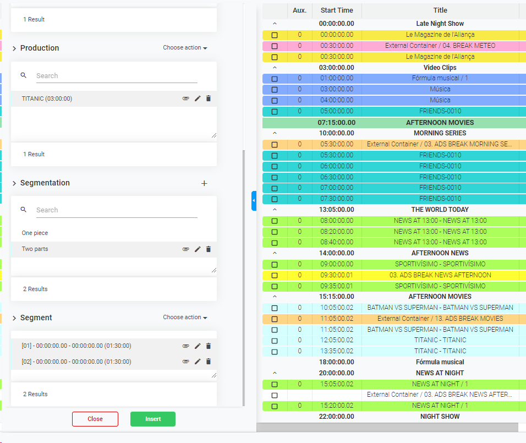The width and height of the screenshot is (526, 443).
Task: Collapse the Segmentation section chevron
Action: tap(14, 183)
